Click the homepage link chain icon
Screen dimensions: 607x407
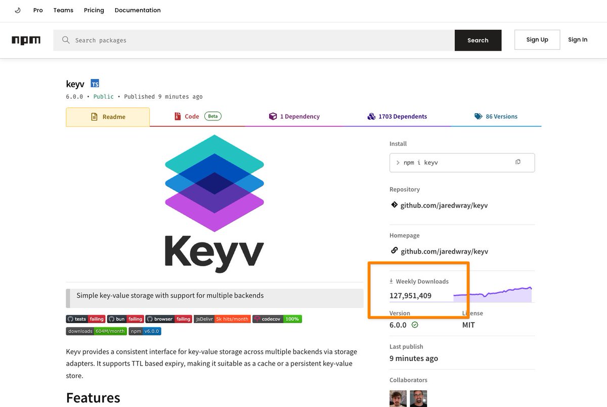pos(394,251)
